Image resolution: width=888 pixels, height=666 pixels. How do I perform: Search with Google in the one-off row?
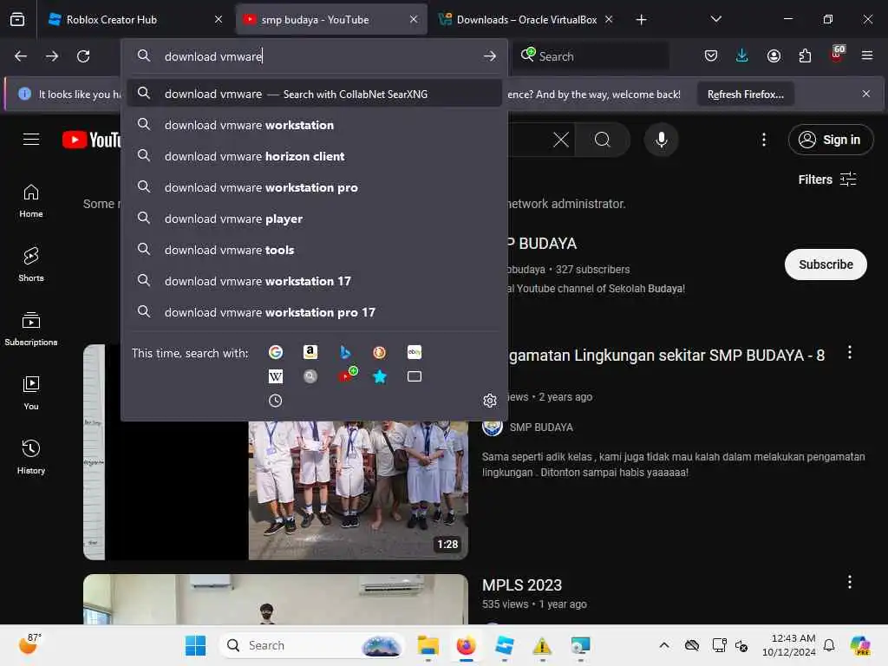coord(276,352)
